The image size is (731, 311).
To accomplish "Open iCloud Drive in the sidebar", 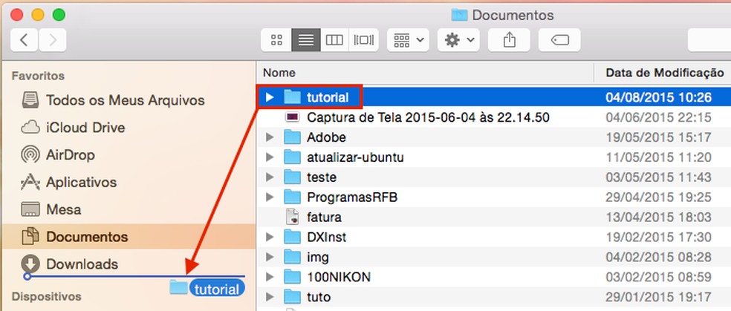I will coord(85,128).
